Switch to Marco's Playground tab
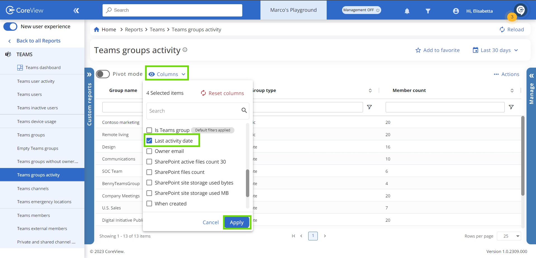 point(293,10)
